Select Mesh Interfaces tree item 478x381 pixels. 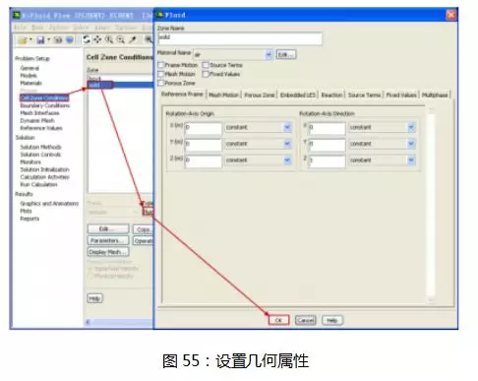39,113
